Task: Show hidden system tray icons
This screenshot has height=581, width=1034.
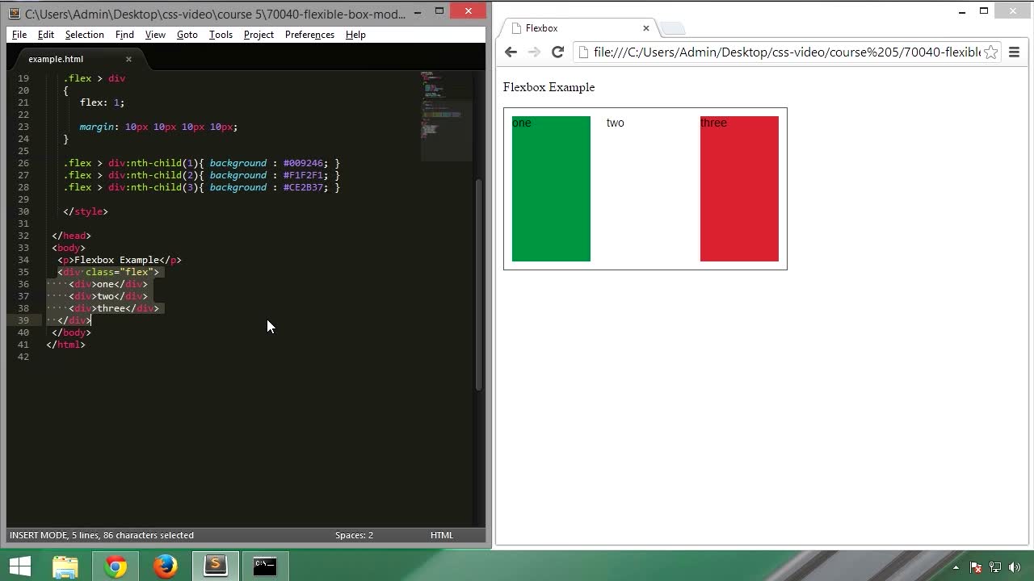Action: 956,567
